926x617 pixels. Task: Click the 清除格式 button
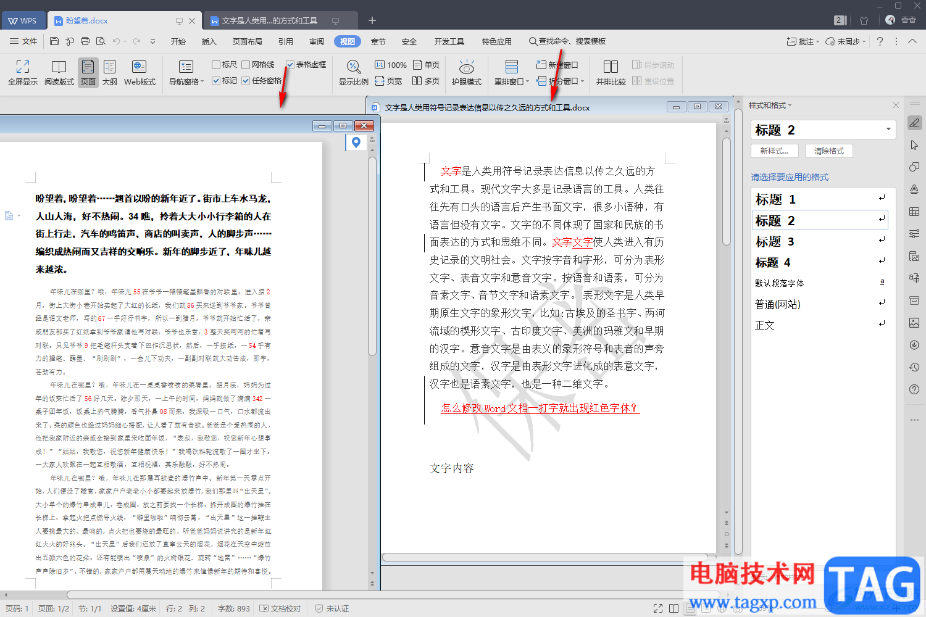(x=828, y=151)
